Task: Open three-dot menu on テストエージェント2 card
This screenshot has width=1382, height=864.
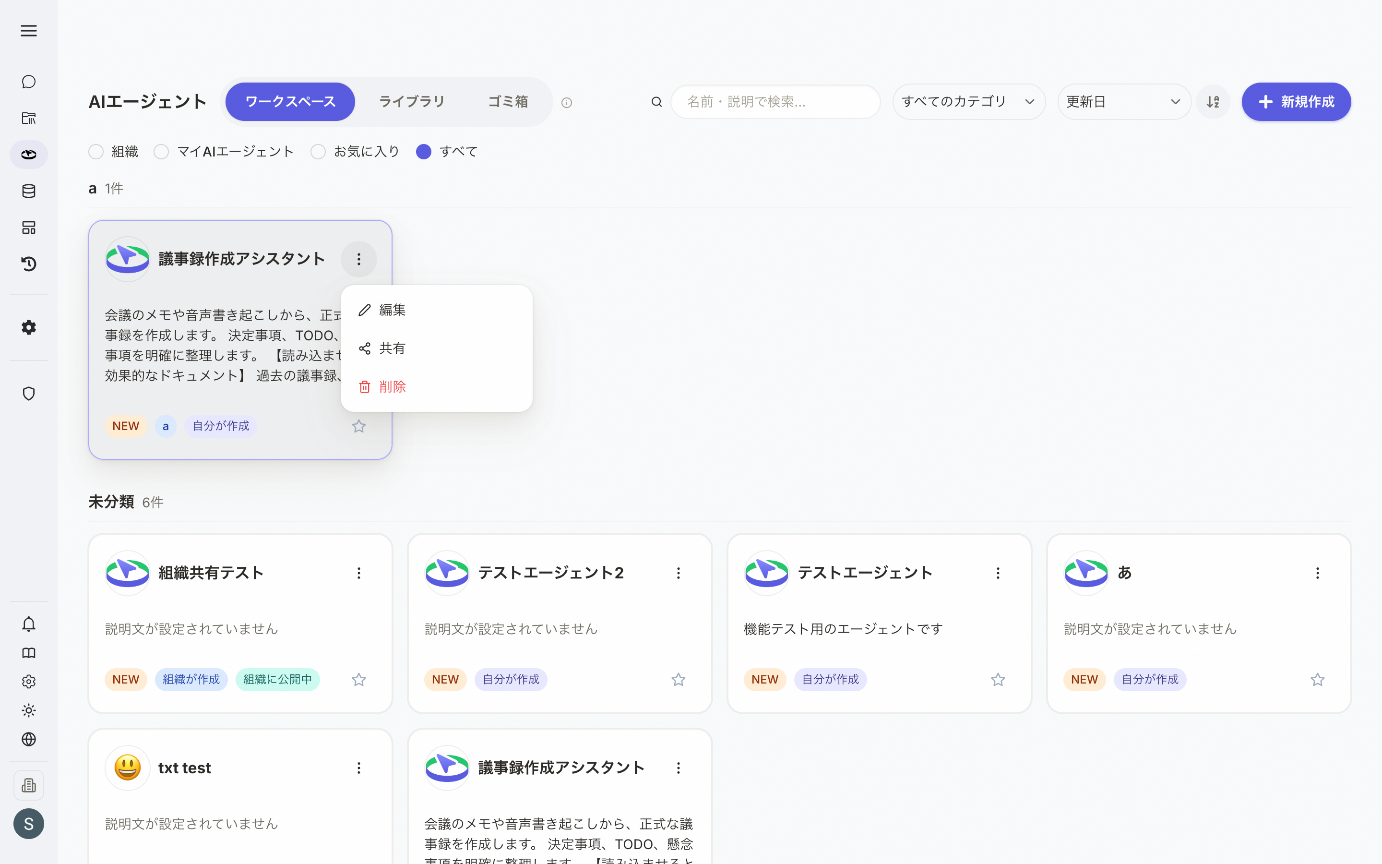Action: (679, 573)
